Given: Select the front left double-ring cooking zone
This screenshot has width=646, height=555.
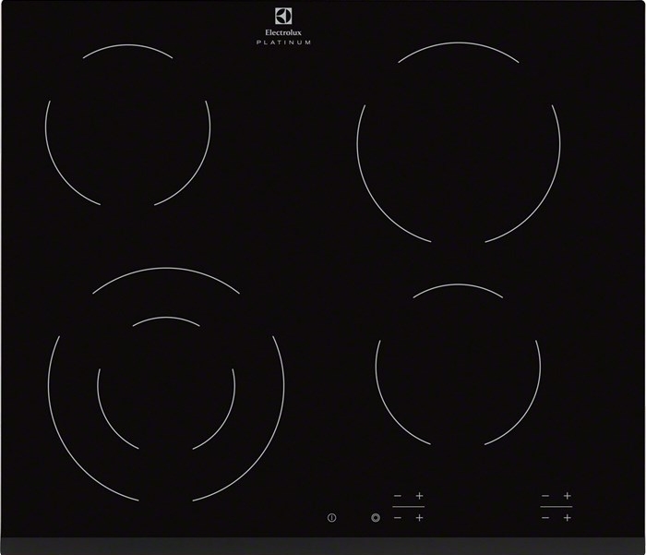Looking at the screenshot, I should coord(166,385).
